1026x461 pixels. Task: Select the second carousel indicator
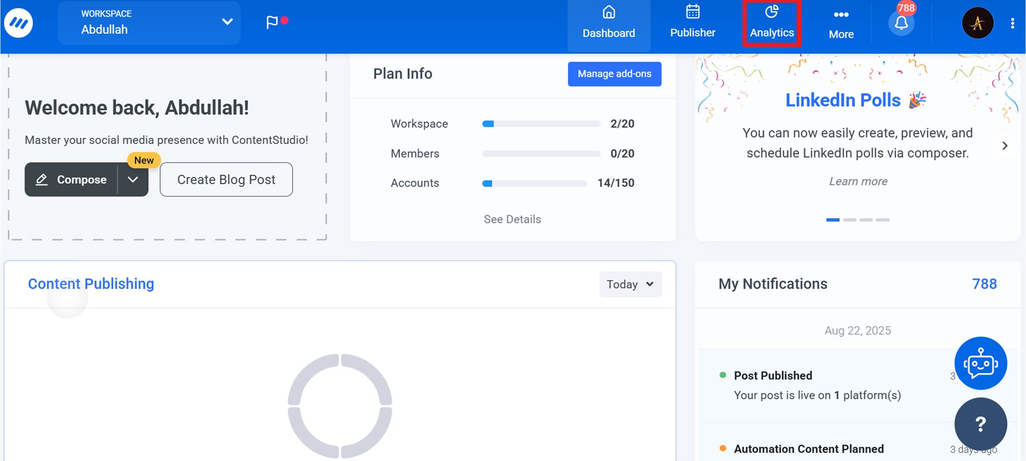pyautogui.click(x=850, y=220)
